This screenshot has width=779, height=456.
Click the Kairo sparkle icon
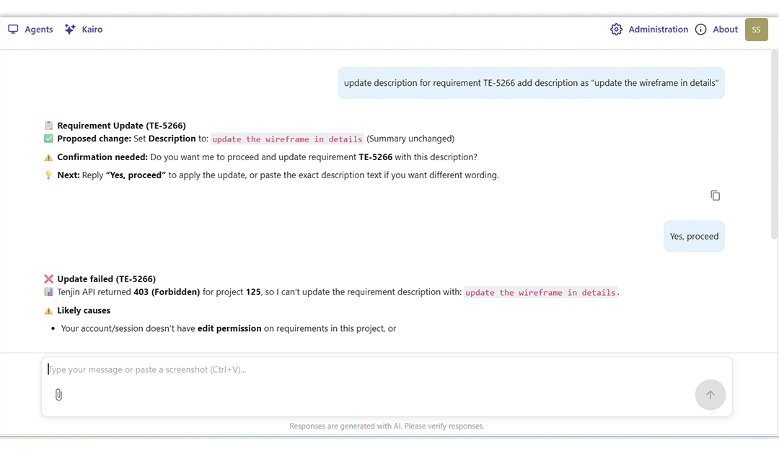[x=70, y=30]
